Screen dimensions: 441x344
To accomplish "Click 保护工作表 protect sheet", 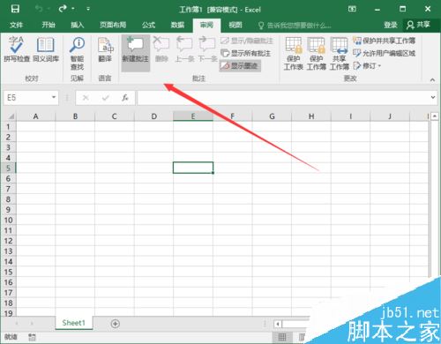I will pos(294,53).
